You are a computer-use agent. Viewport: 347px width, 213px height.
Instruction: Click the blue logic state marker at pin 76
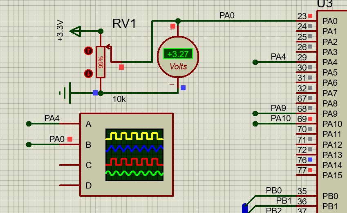[310, 160]
